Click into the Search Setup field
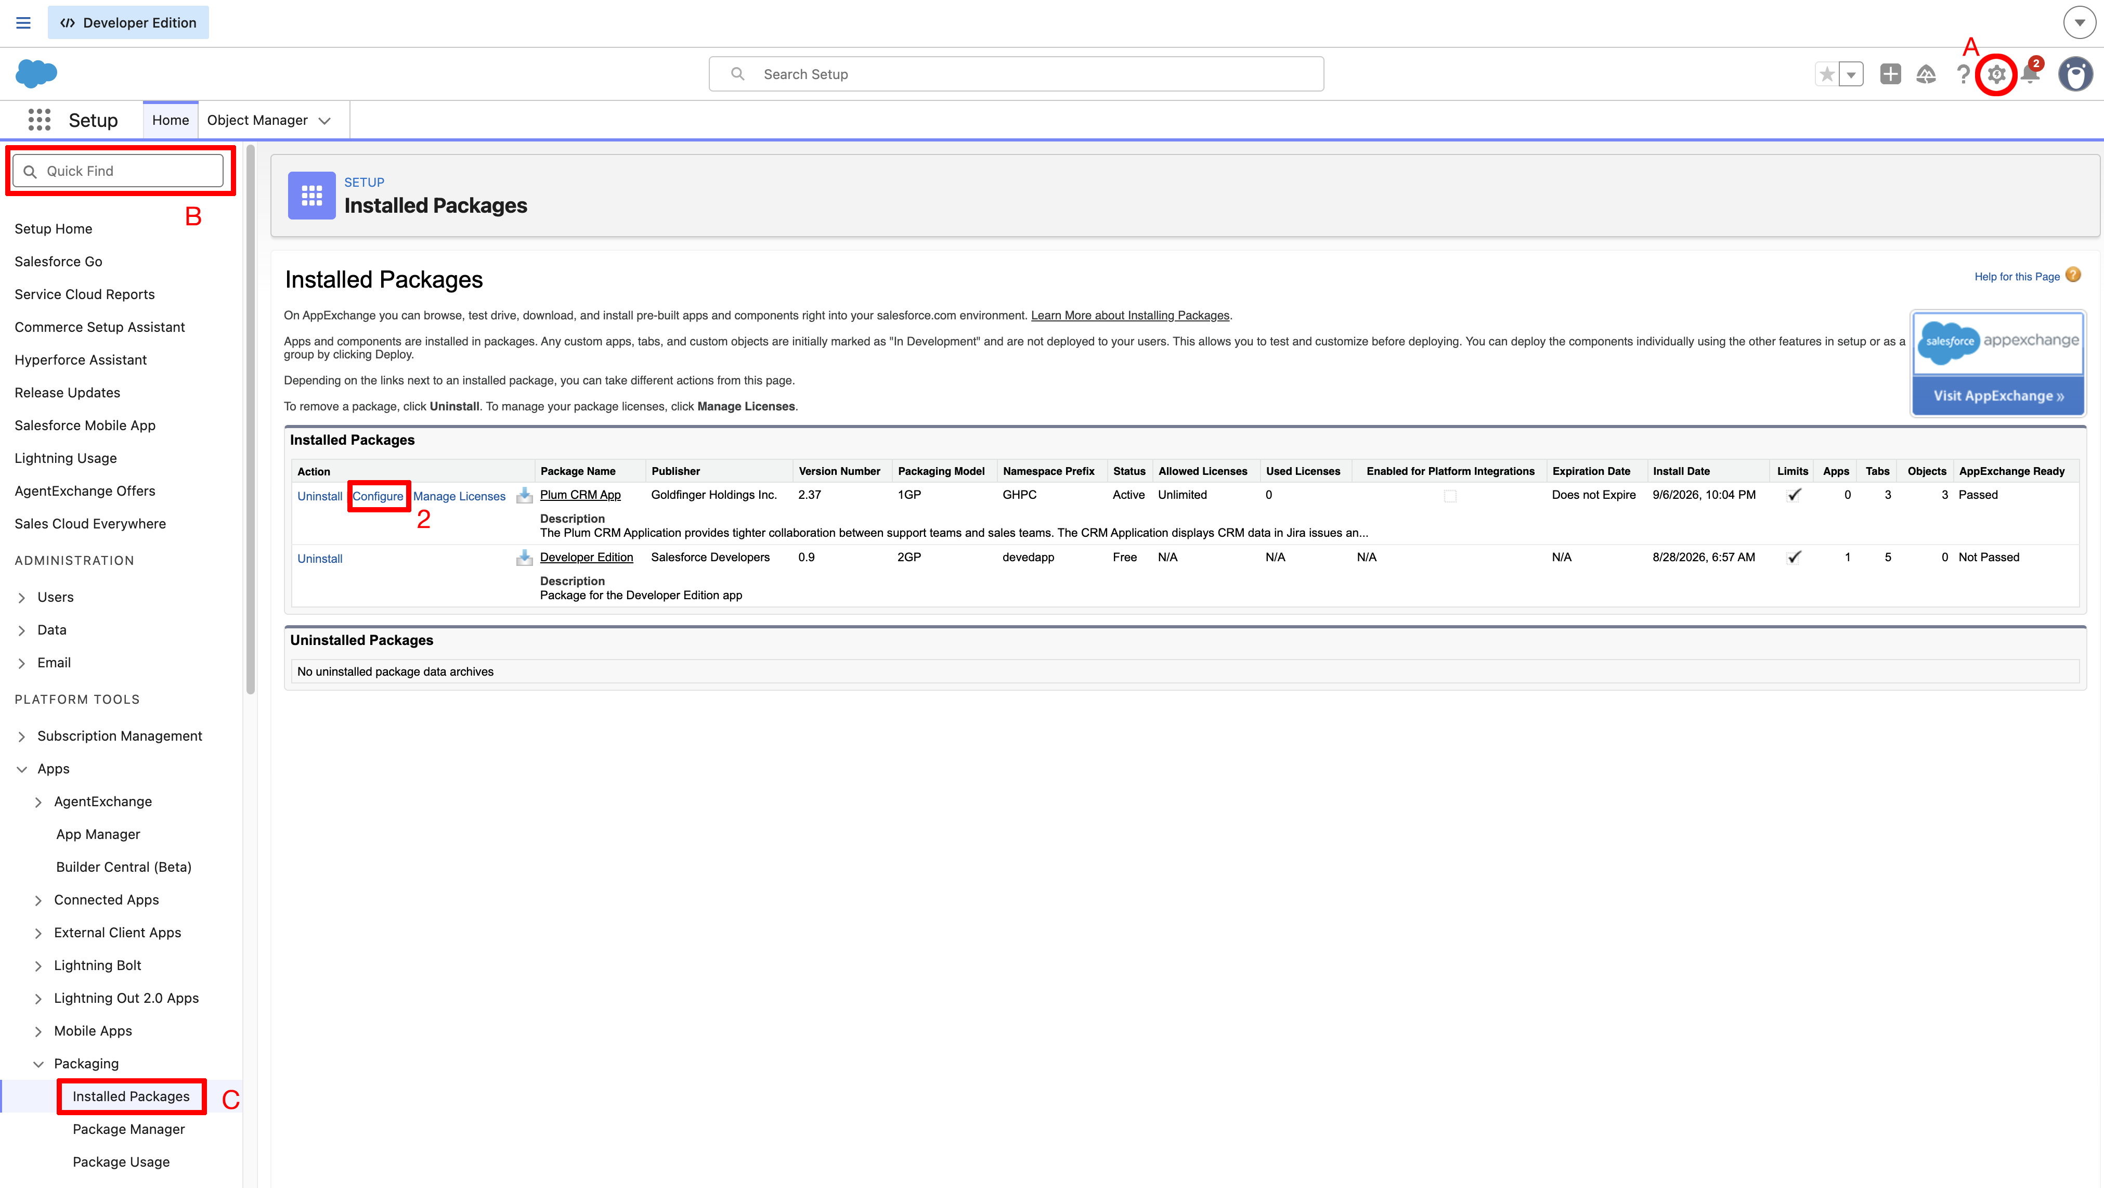Viewport: 2104px width, 1188px height. tap(1016, 73)
